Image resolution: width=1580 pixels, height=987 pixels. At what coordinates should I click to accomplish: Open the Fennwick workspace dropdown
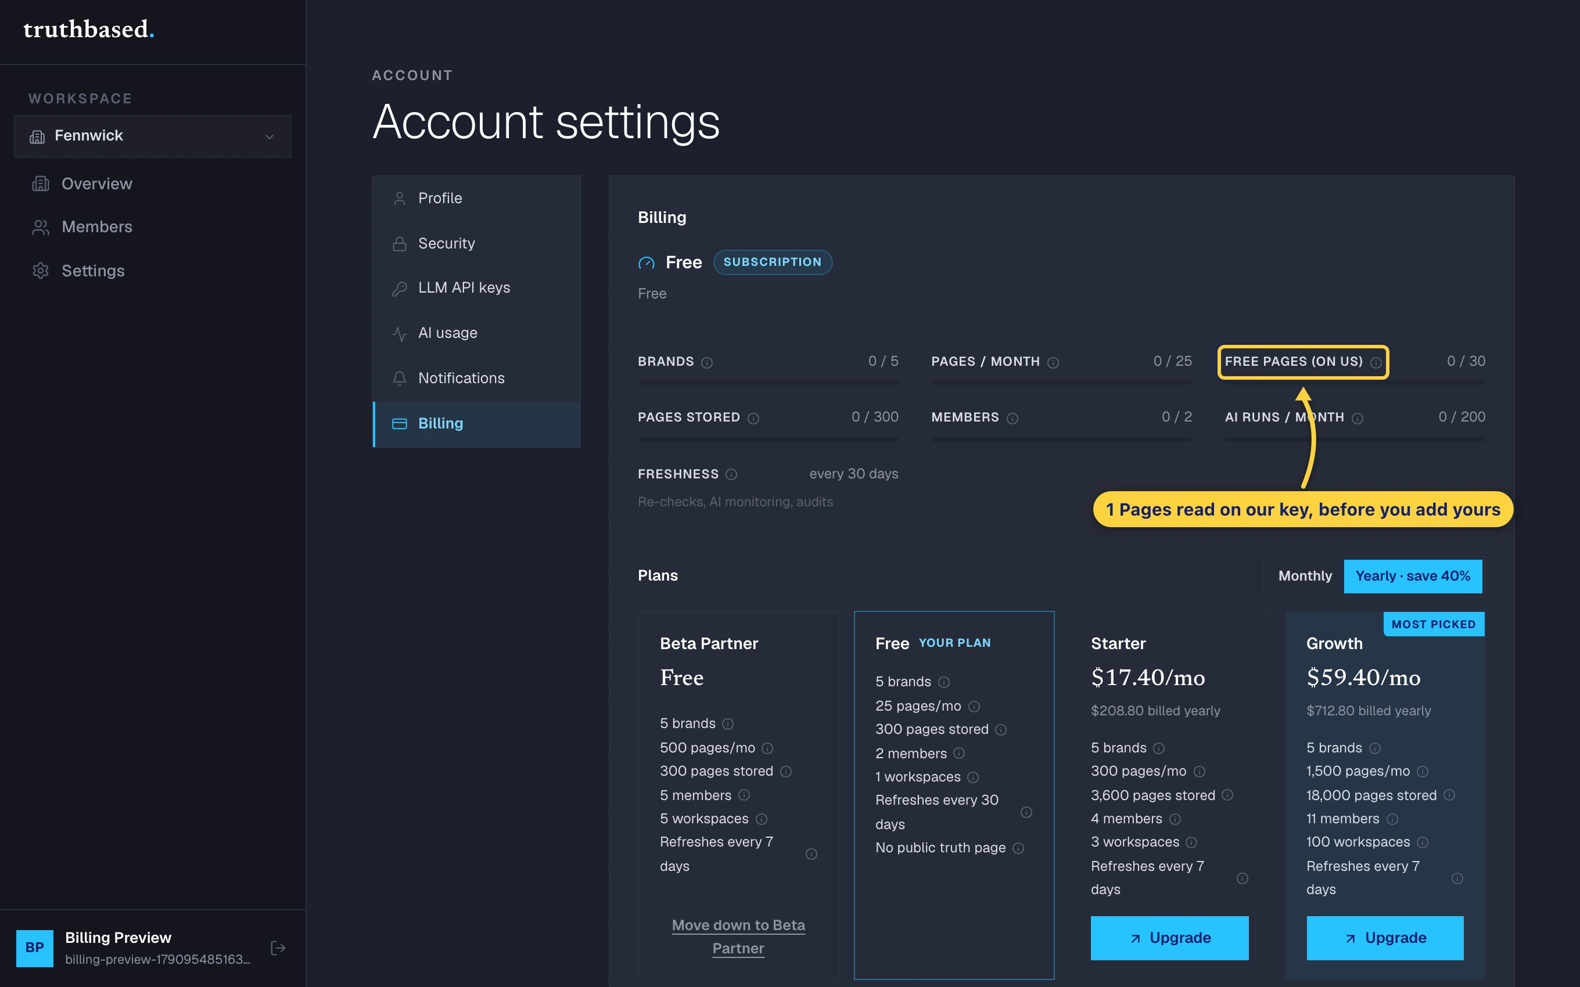point(153,136)
